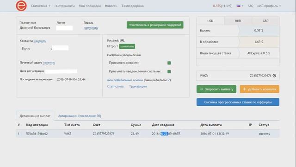Open Мои реферальные ссылки link

click(125, 80)
